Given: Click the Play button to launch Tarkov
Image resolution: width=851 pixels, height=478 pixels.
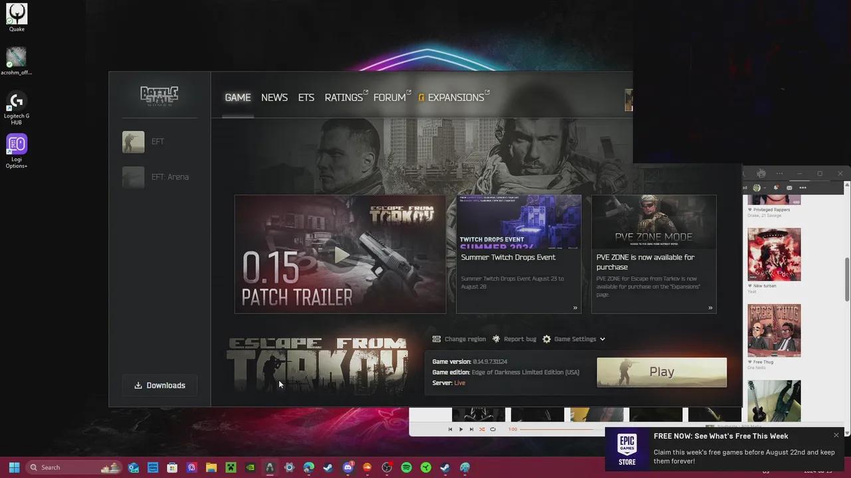Looking at the screenshot, I should click(x=662, y=372).
